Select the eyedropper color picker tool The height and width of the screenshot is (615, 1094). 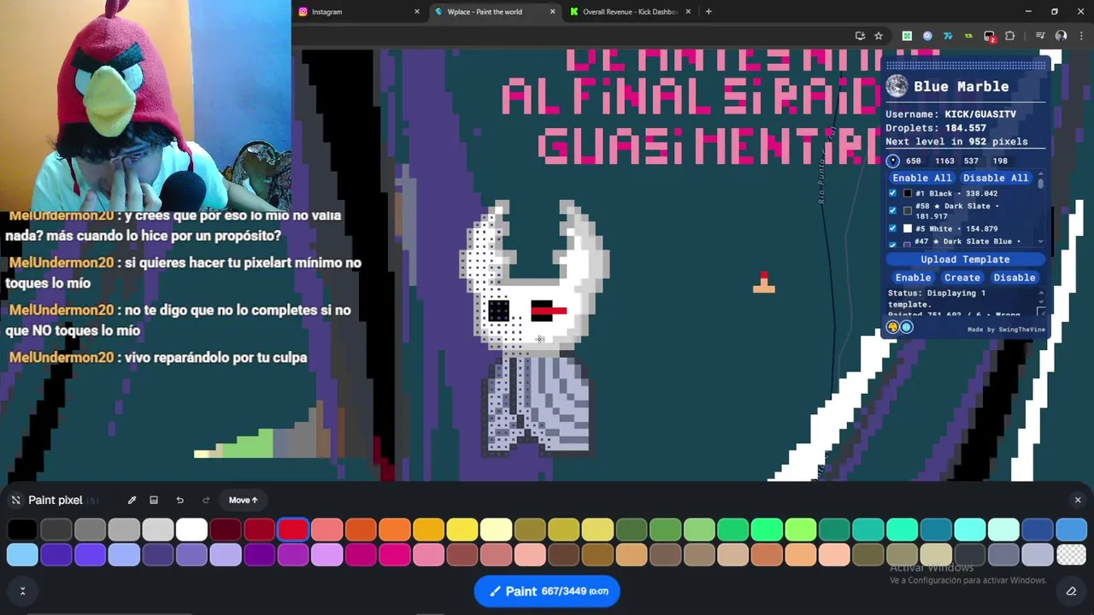[x=132, y=501]
